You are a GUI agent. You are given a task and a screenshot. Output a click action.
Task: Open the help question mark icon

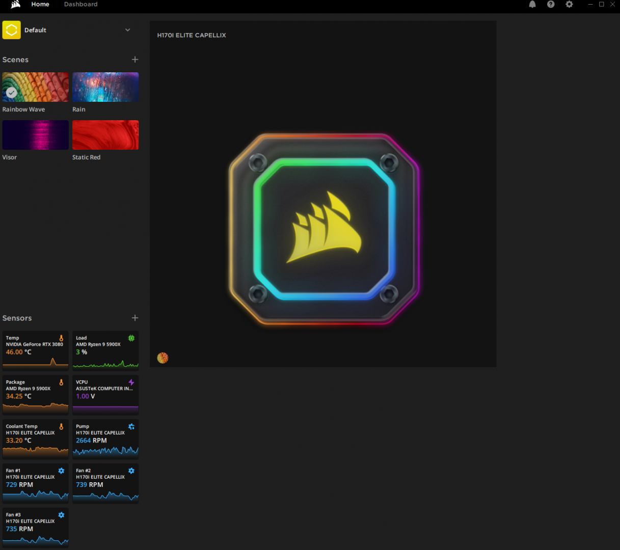point(551,4)
